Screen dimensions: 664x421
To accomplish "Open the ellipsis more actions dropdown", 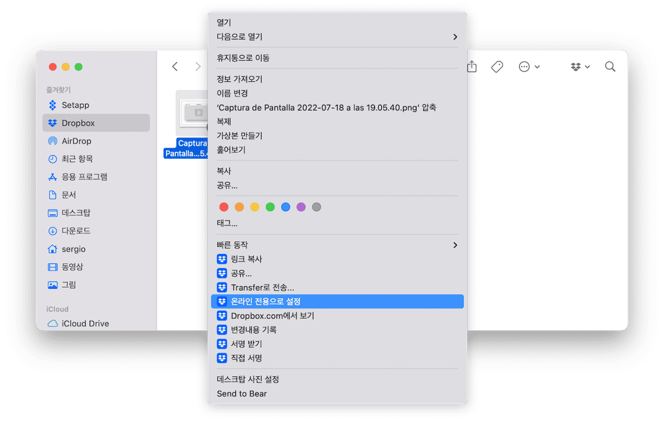I will coord(529,67).
